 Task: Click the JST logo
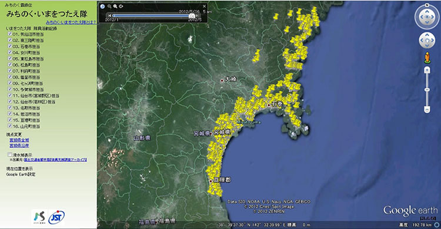click(56, 217)
